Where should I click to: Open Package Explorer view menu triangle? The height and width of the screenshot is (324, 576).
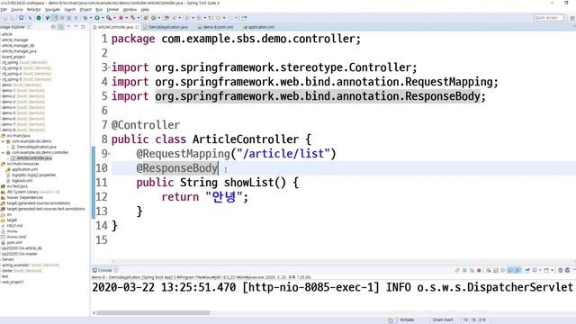[68, 27]
